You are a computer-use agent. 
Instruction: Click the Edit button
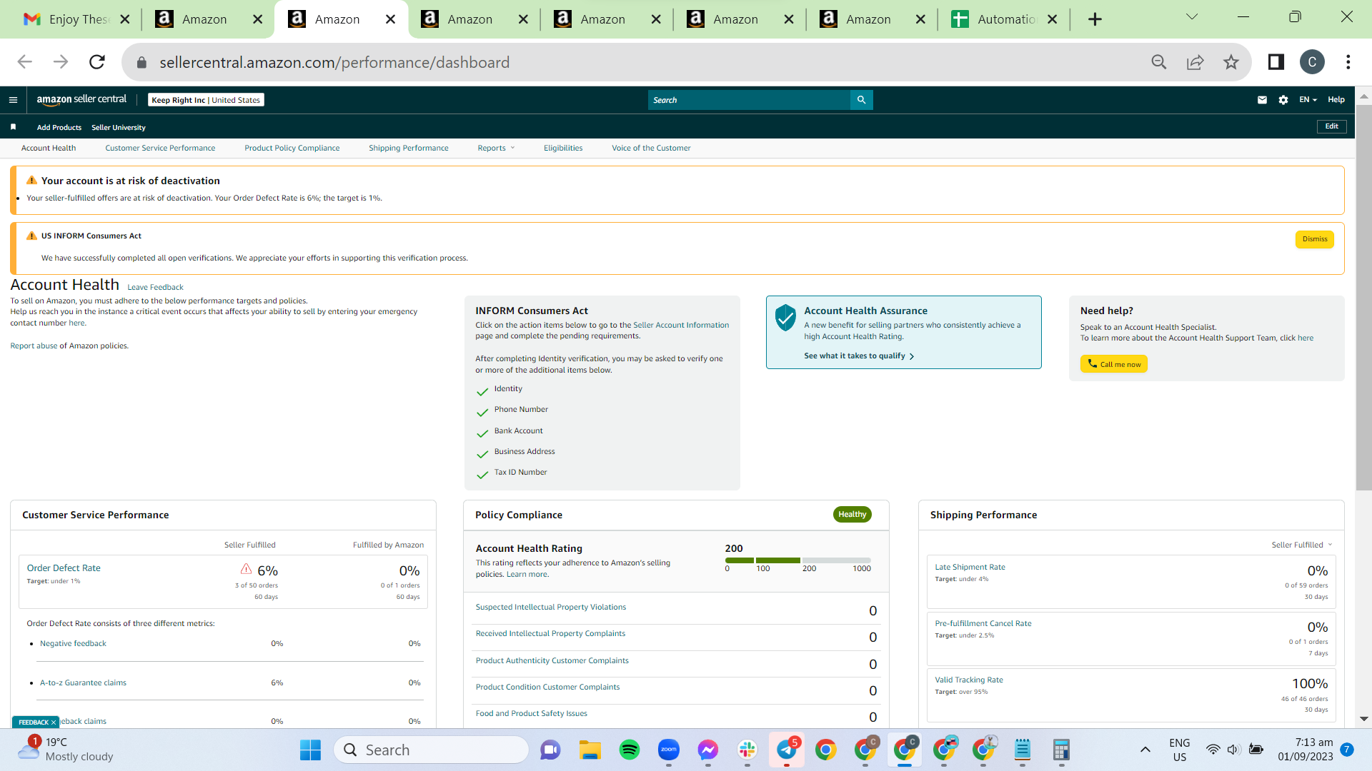(1332, 126)
